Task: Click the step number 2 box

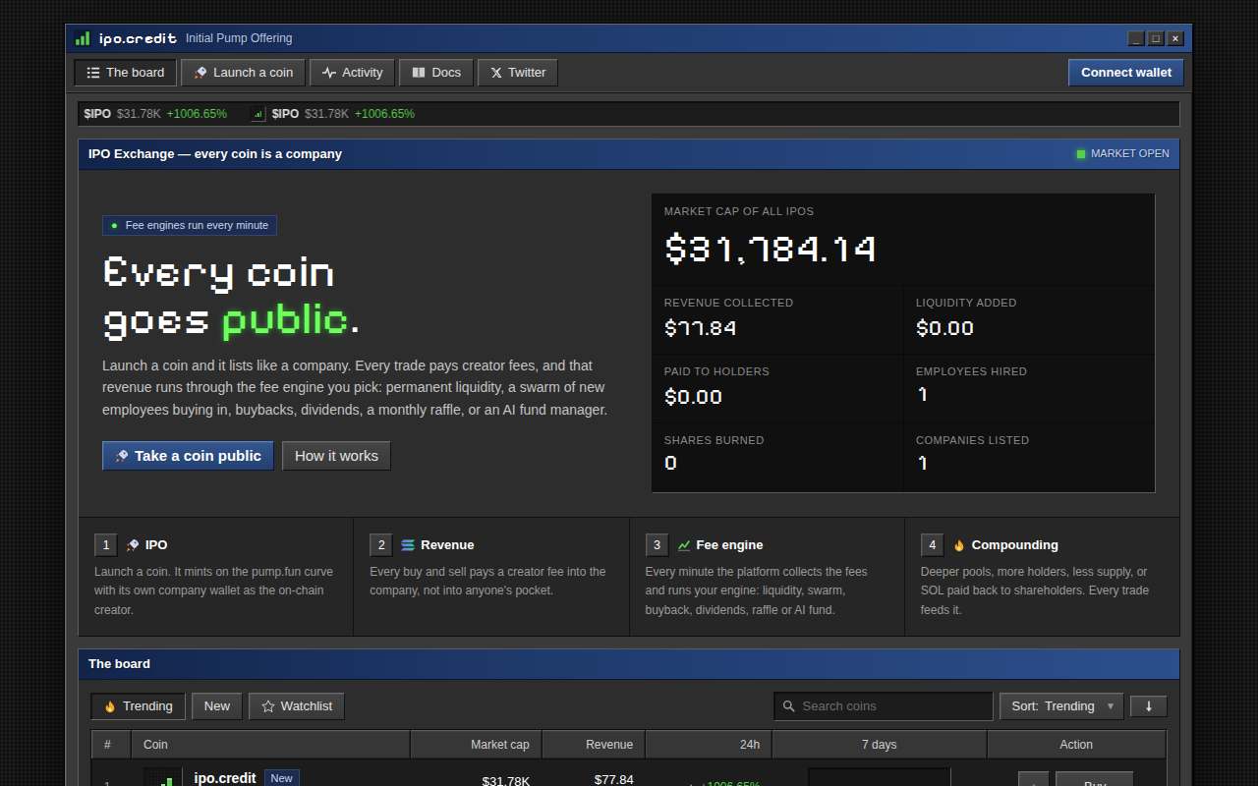Action: click(381, 545)
